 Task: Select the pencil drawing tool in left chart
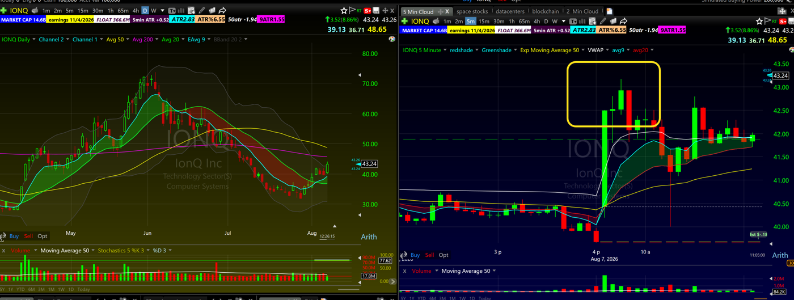(x=201, y=10)
